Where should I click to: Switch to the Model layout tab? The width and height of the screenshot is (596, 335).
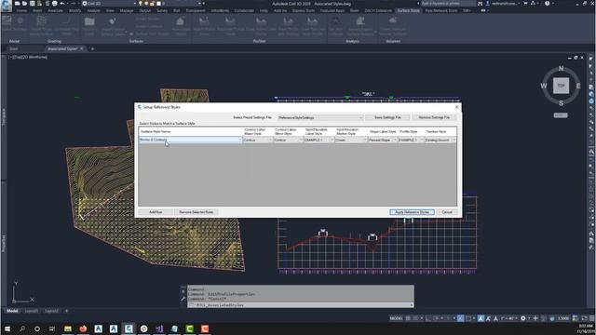point(12,311)
